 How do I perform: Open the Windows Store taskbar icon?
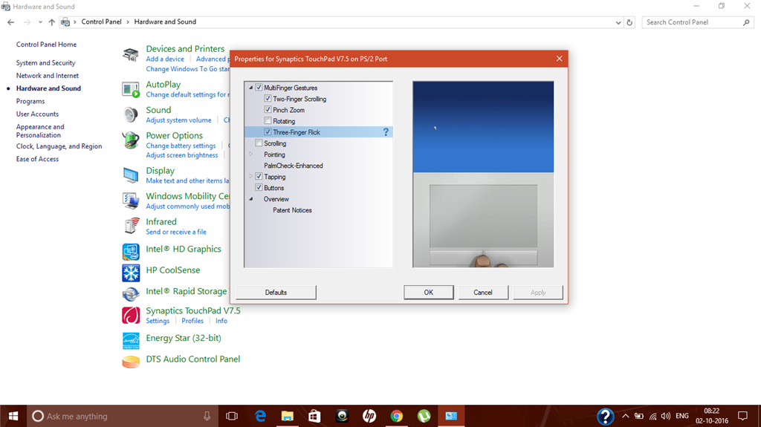tap(314, 416)
